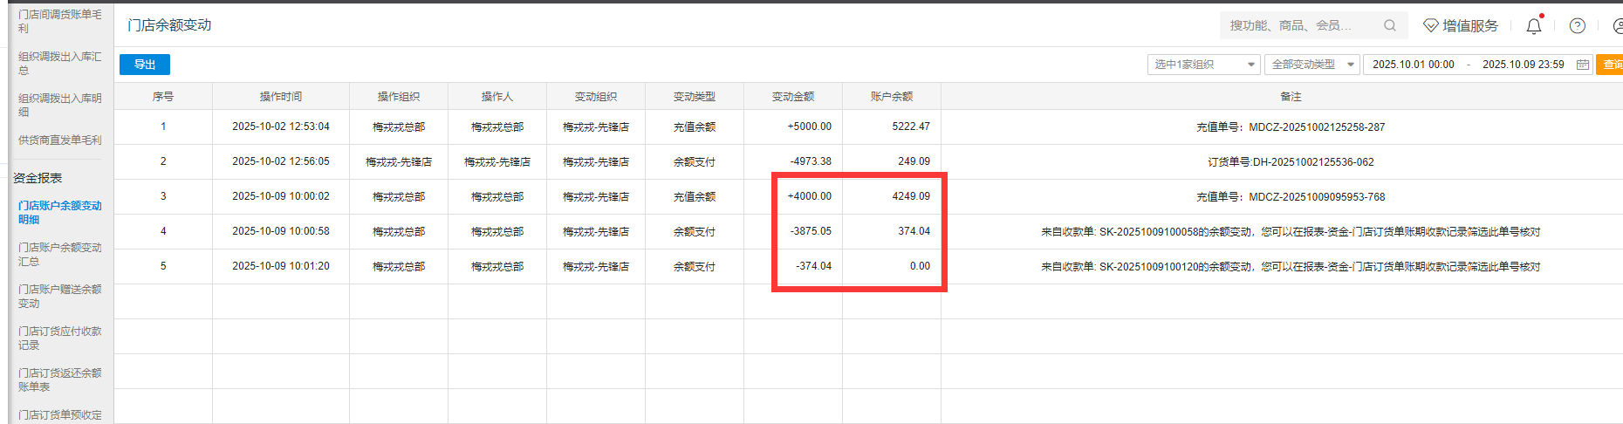Open the notification bell
Viewport: 1623px width, 424px height.
[x=1533, y=26]
